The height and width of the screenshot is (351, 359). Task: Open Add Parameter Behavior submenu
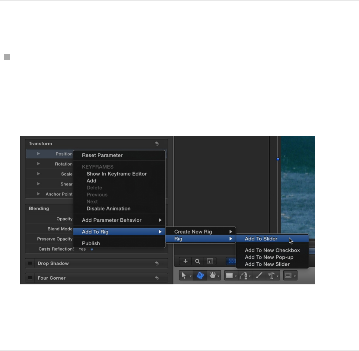tap(119, 220)
